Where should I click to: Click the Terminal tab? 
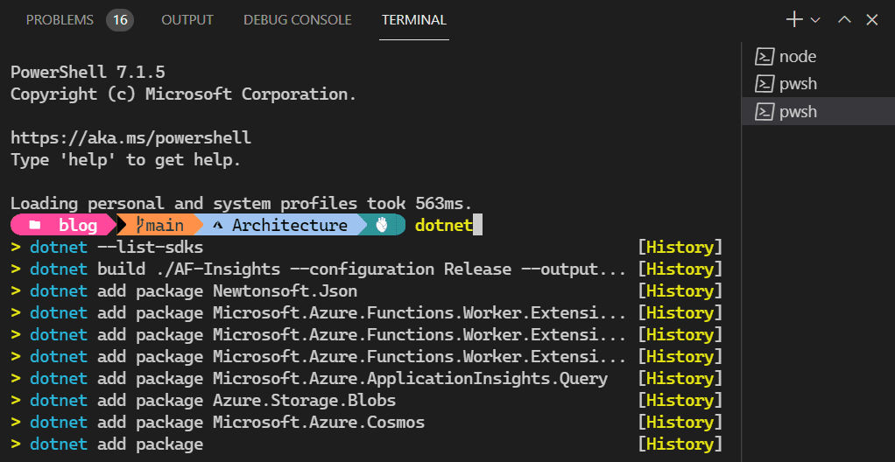tap(413, 20)
